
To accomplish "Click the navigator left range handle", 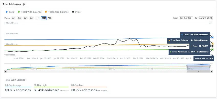I will point(187,67).
